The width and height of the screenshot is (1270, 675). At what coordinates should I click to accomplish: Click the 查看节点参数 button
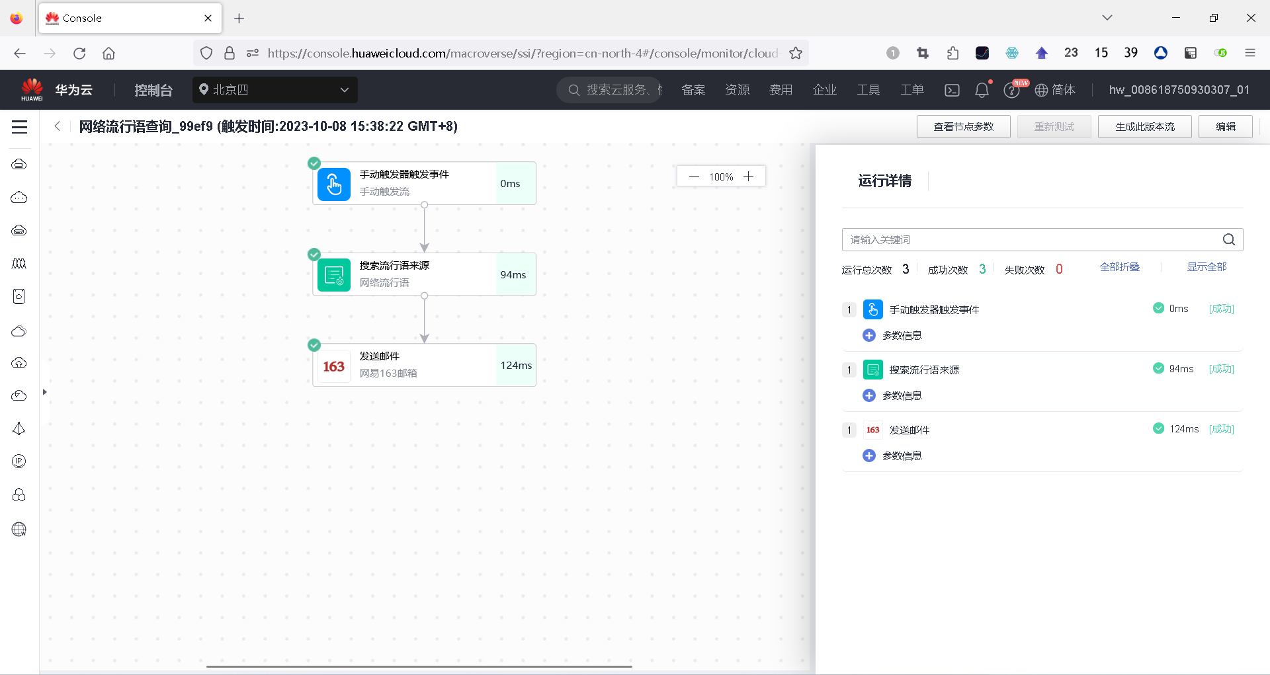click(963, 126)
